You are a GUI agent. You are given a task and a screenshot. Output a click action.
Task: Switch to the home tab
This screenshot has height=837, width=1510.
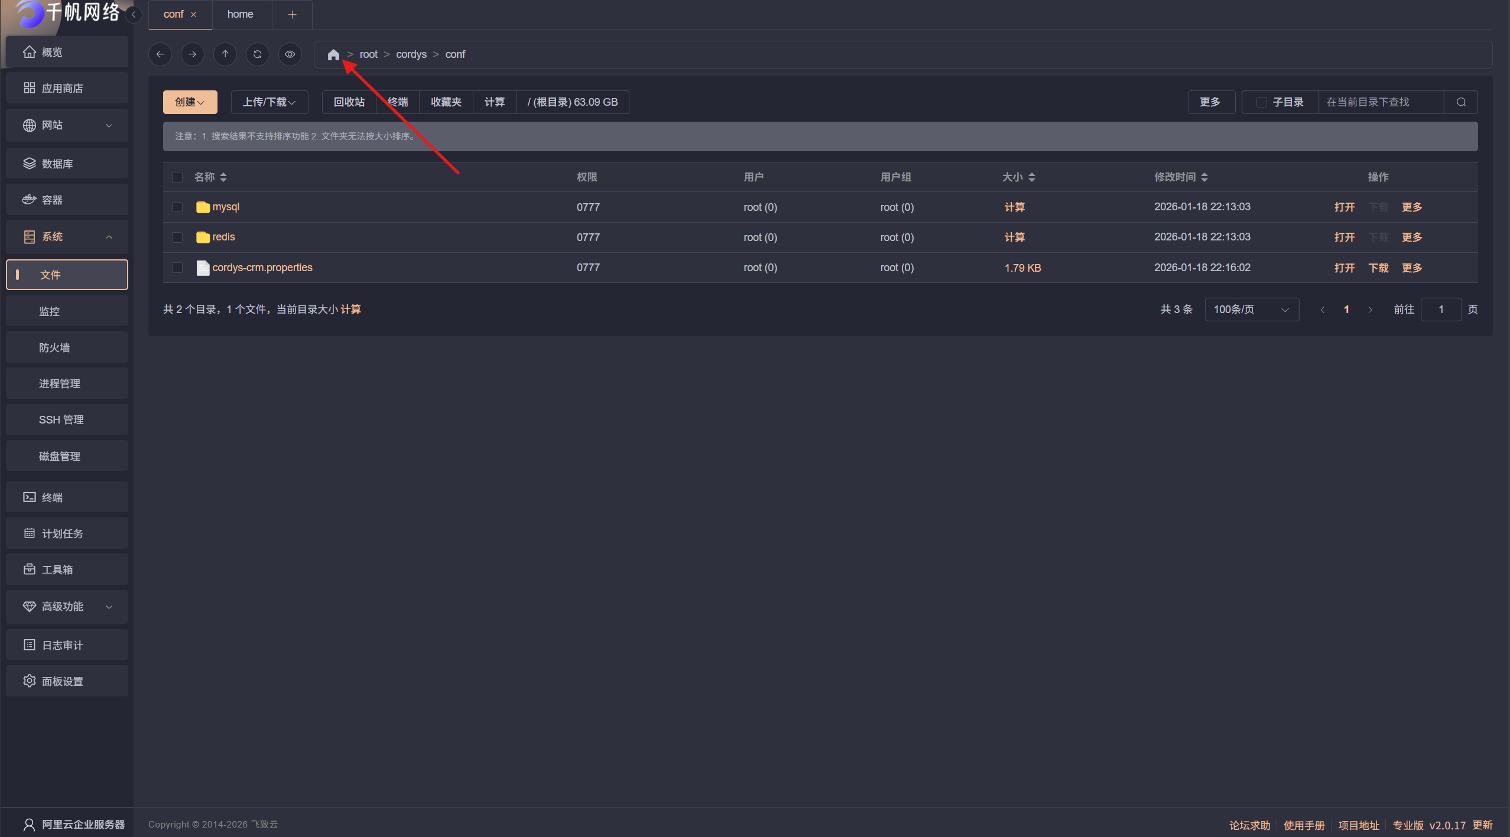pyautogui.click(x=241, y=14)
